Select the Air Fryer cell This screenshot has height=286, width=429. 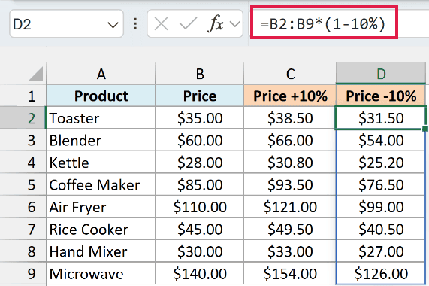(101, 207)
